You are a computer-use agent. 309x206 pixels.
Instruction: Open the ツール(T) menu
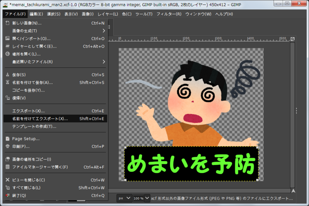(x=144, y=14)
